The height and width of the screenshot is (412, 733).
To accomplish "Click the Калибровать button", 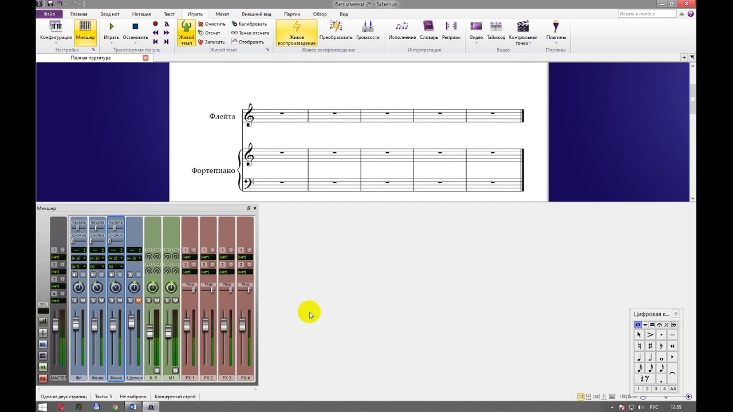I will point(249,24).
